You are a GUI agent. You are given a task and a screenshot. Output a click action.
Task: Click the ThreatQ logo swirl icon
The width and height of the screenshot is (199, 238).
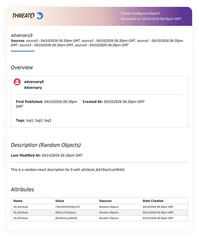click(x=40, y=15)
